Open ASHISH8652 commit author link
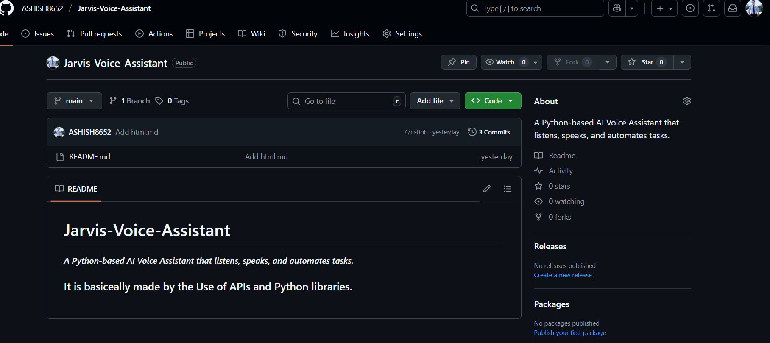 pyautogui.click(x=90, y=132)
